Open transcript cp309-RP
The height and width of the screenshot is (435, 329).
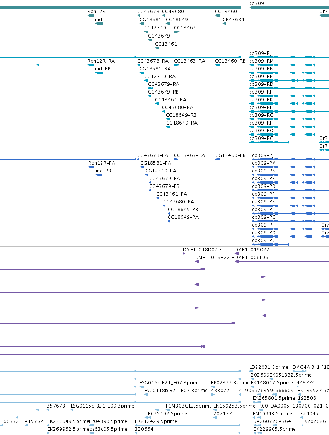click(261, 76)
